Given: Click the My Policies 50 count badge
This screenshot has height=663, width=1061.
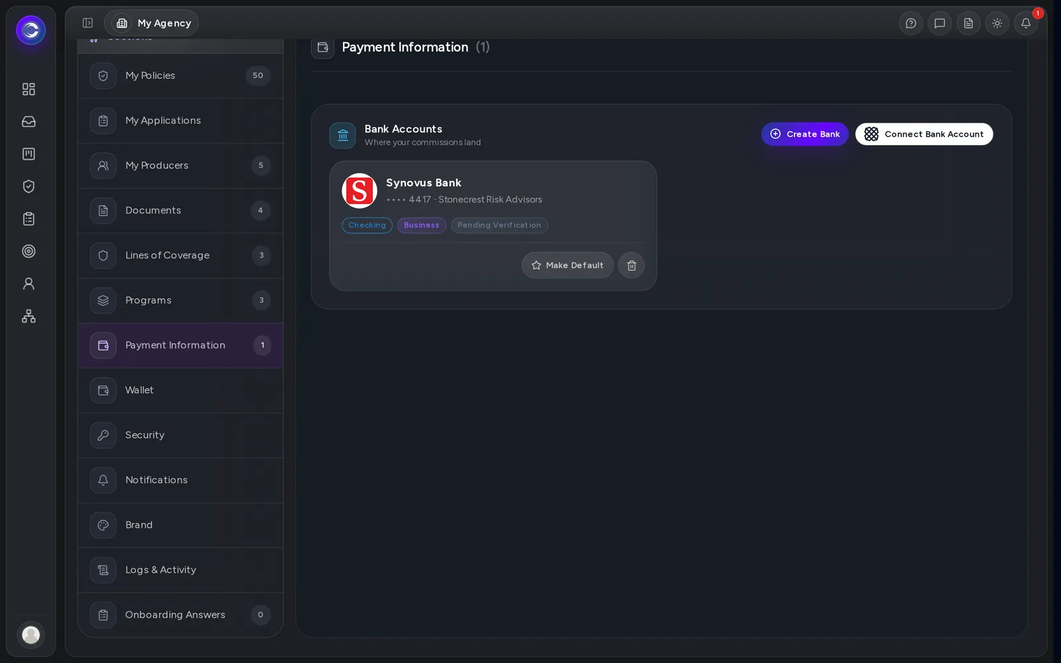Looking at the screenshot, I should click(x=258, y=76).
